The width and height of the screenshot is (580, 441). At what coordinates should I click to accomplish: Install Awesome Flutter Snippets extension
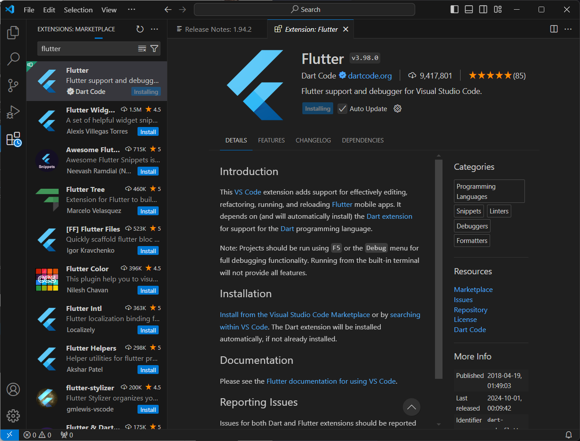[148, 172]
